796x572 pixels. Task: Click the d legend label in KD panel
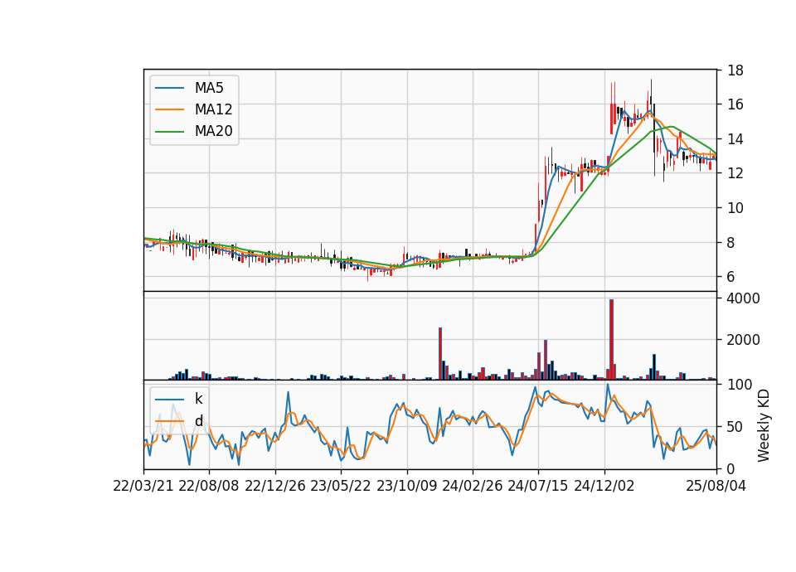point(199,421)
